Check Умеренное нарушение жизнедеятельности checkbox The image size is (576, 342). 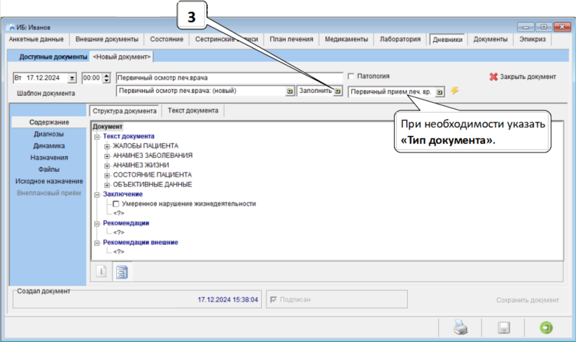click(116, 204)
